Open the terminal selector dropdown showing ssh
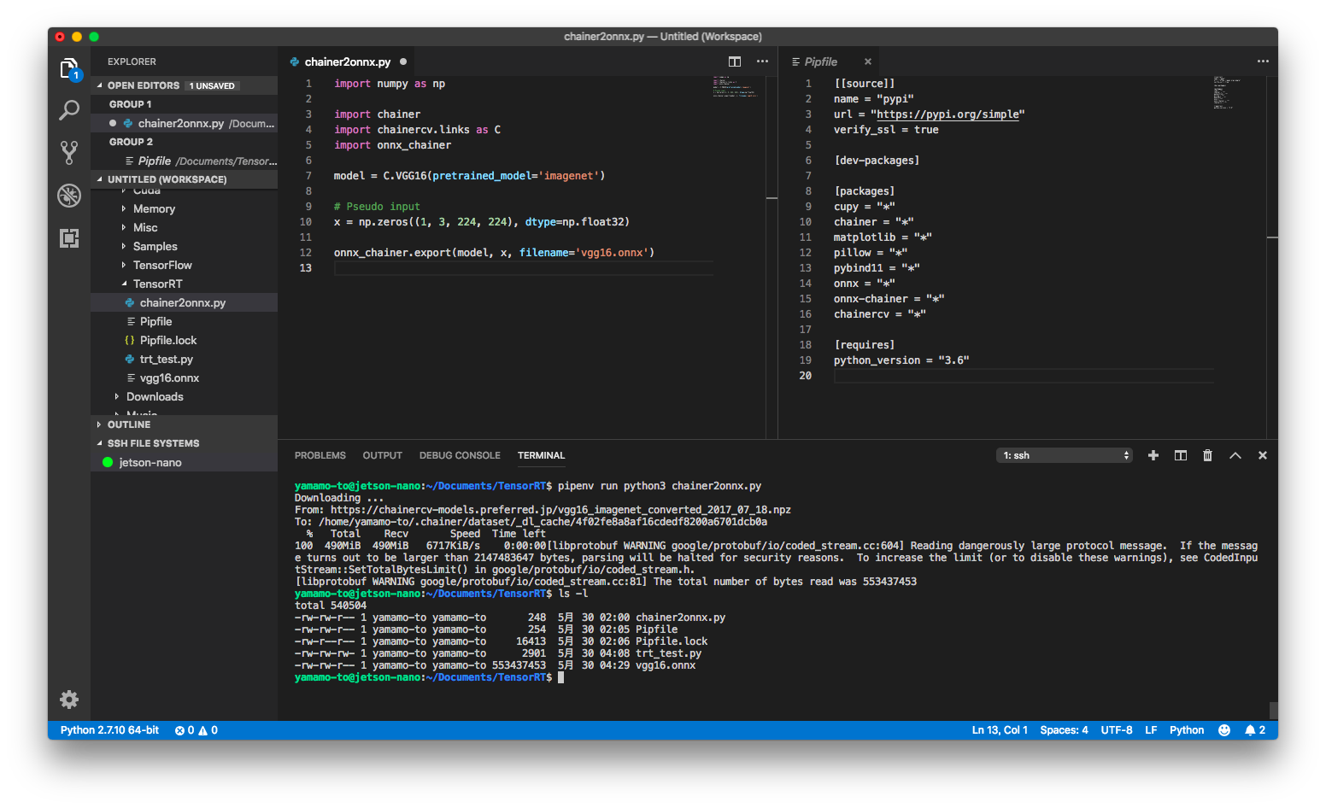 point(1065,455)
